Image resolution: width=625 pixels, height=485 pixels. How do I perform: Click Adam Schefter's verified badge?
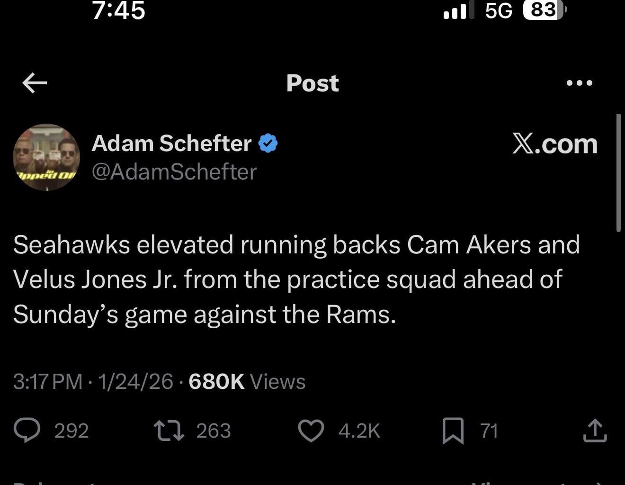coord(268,142)
